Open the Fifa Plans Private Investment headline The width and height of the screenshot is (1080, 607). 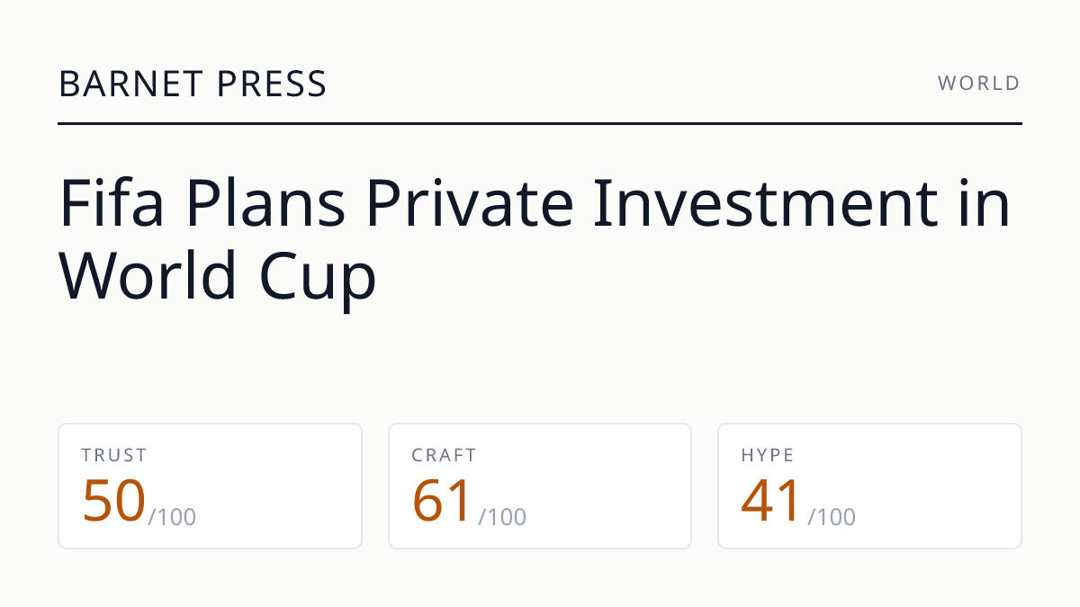pos(535,240)
